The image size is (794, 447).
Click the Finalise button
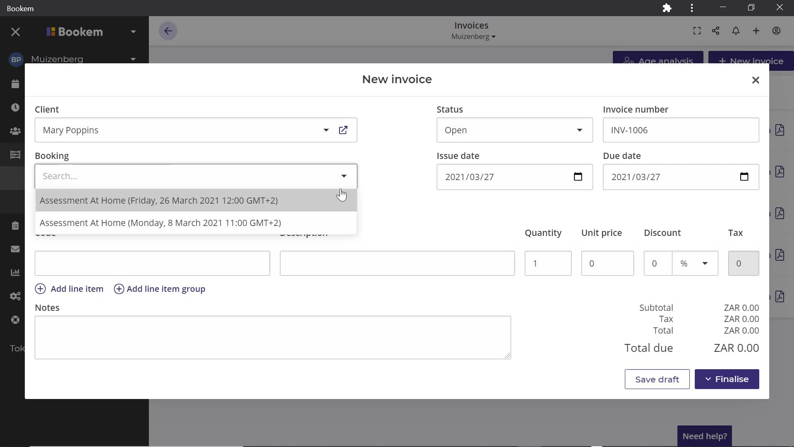click(x=727, y=379)
